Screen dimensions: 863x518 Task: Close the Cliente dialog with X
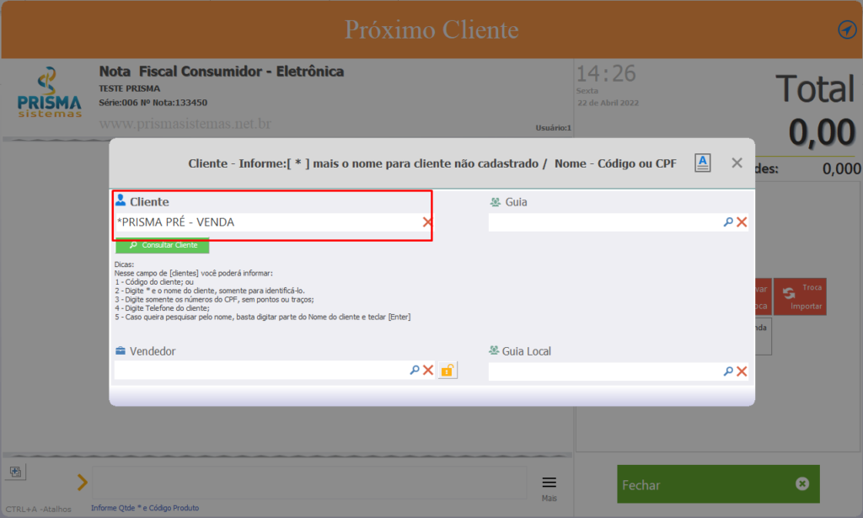click(x=737, y=163)
